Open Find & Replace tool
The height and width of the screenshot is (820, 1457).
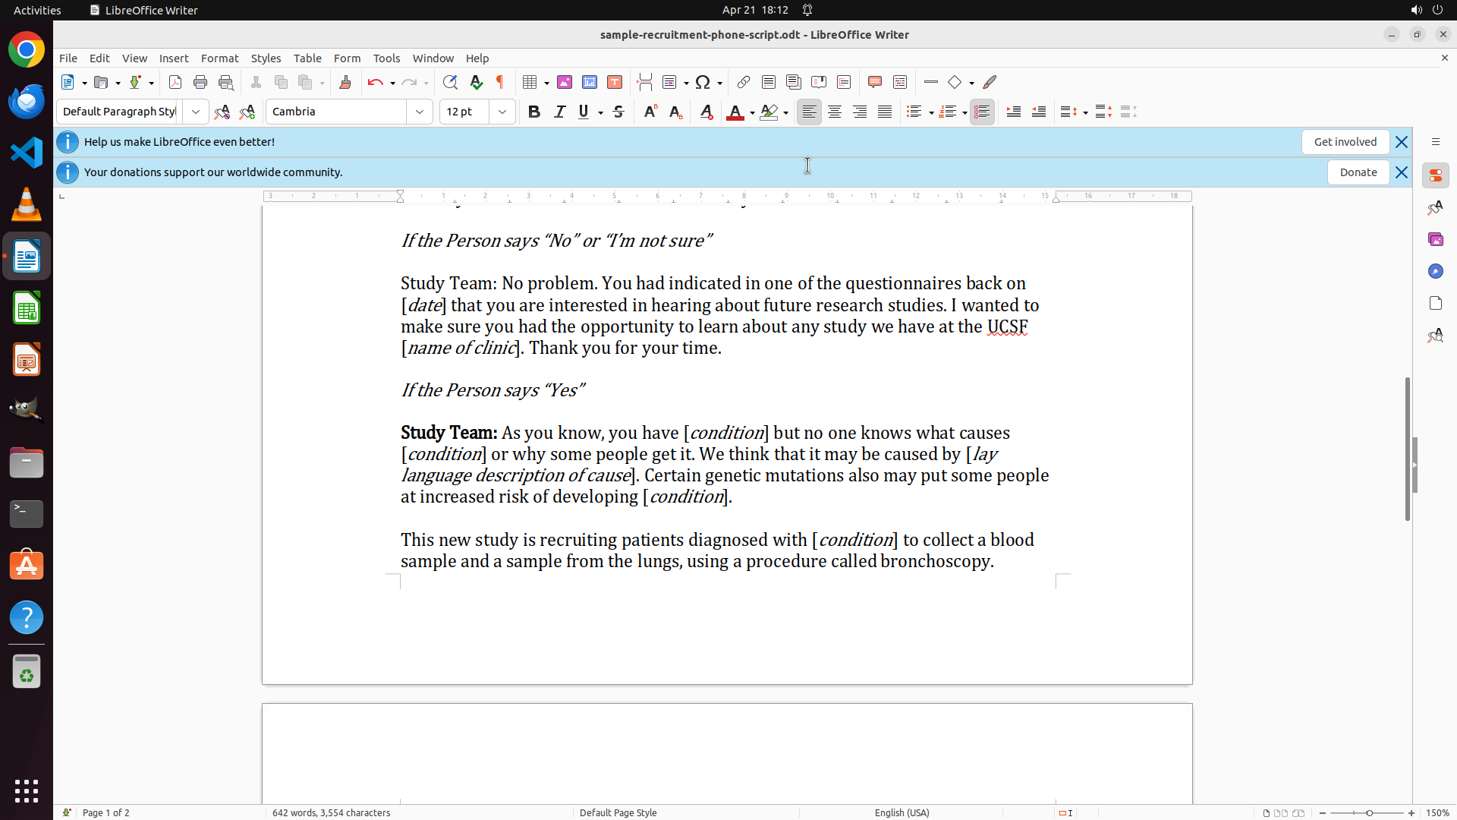coord(450,82)
